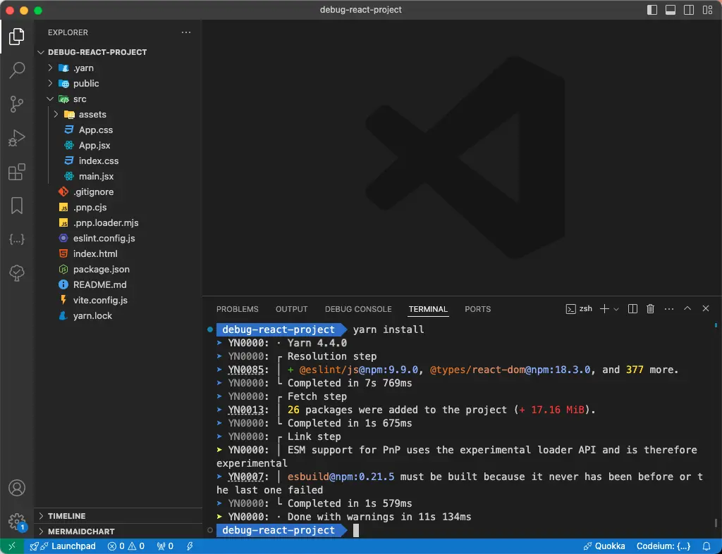Open the Accounts icon
This screenshot has height=554, width=722.
pos(17,488)
